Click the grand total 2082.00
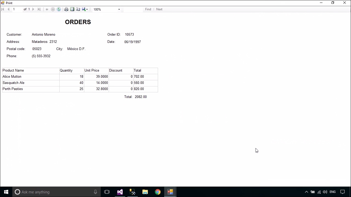Screen dimensions: 351x197 [x=141, y=97]
